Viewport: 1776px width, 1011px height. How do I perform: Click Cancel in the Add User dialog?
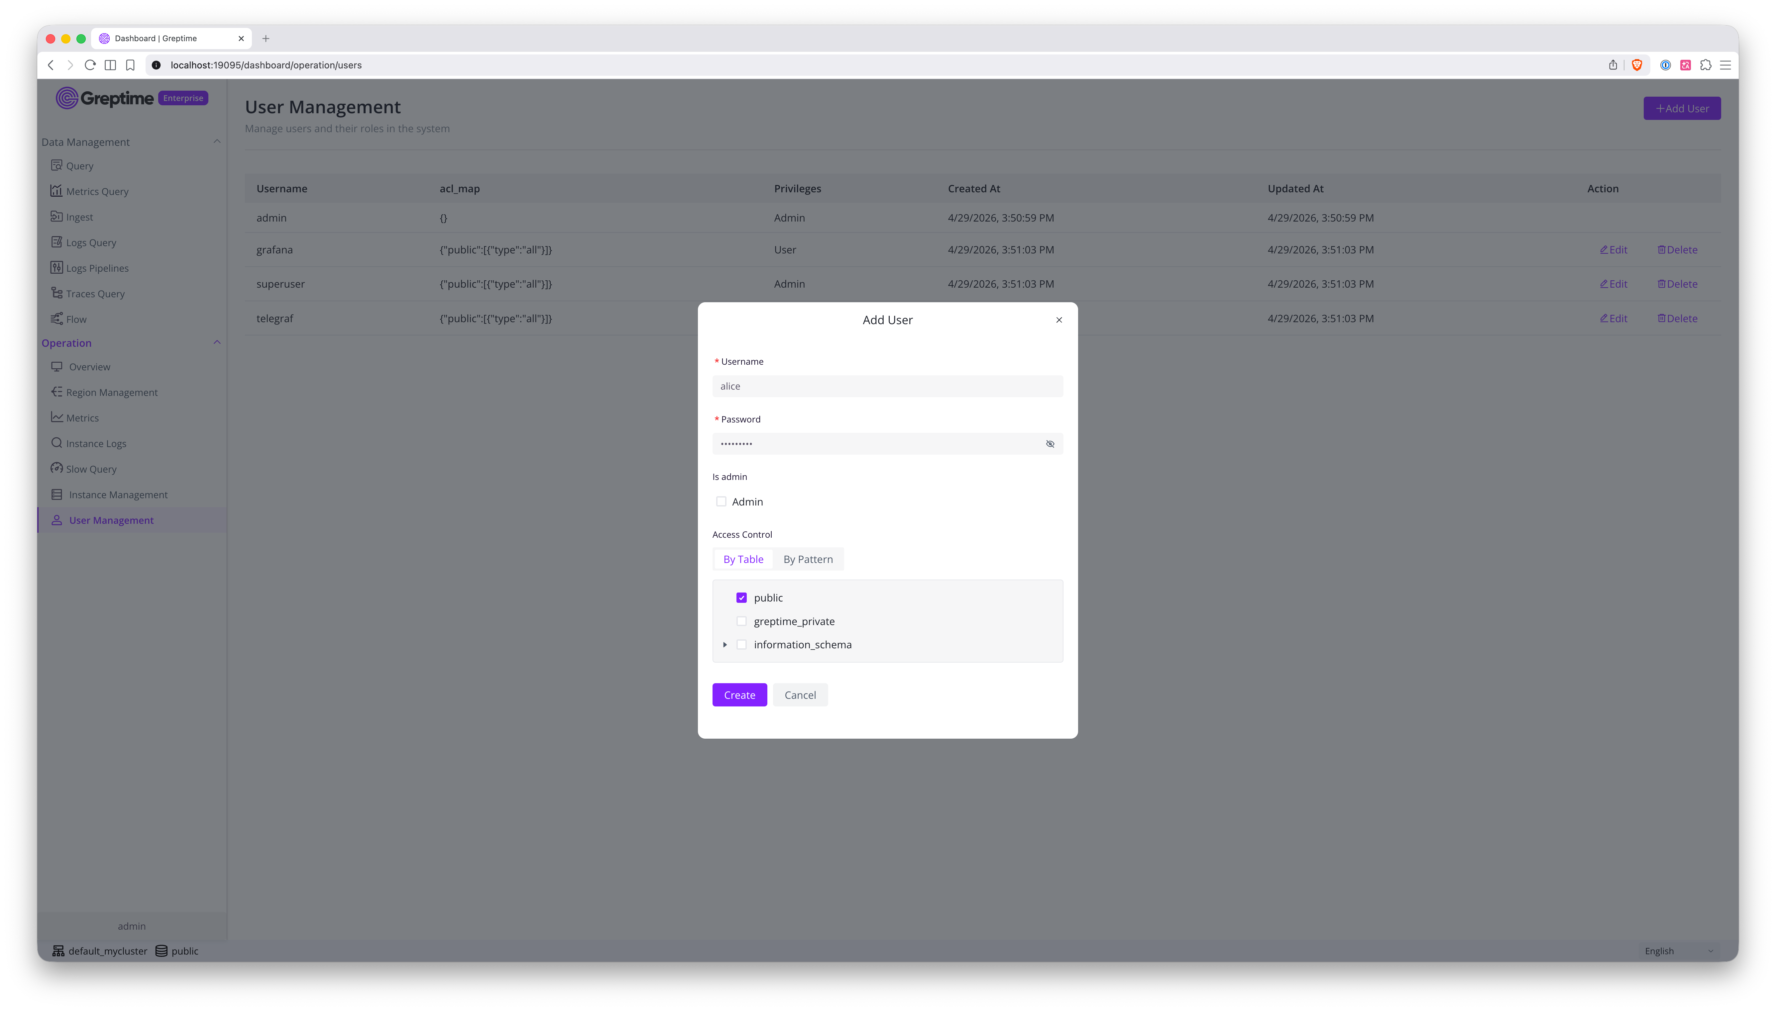click(x=800, y=695)
